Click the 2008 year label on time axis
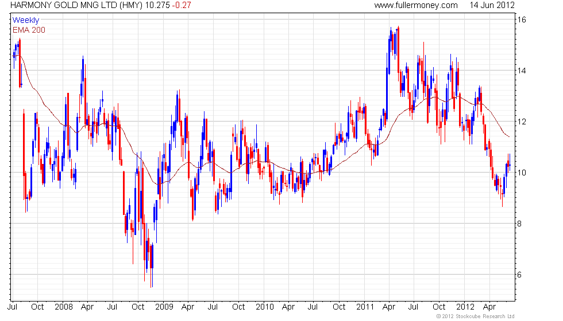 click(x=64, y=307)
